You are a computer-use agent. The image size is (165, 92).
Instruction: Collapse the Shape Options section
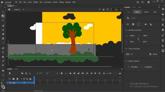point(126,61)
